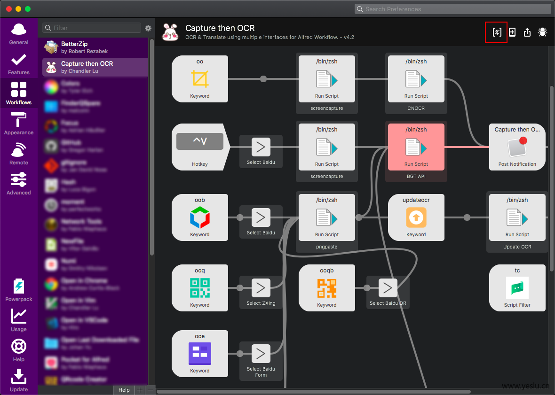
Task: Open the workflow debugger bug icon
Action: click(x=542, y=32)
